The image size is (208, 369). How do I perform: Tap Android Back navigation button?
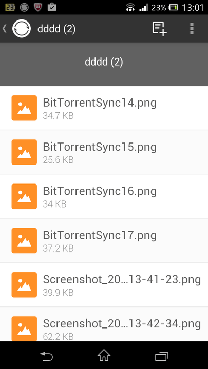pos(46,356)
